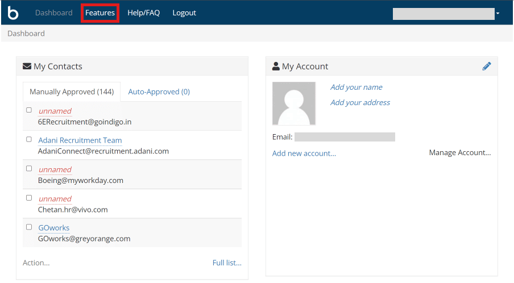
Task: Click Add new account... link
Action: (304, 153)
